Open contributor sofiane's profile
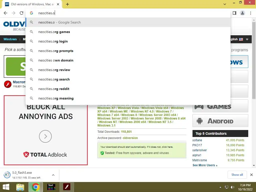The width and height of the screenshot is (256, 192). pyautogui.click(x=197, y=140)
